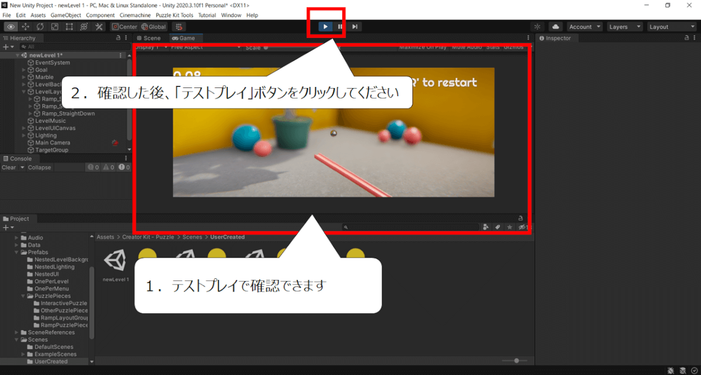Click the Main Camera gizmo warning icon
This screenshot has height=375, width=701.
115,143
